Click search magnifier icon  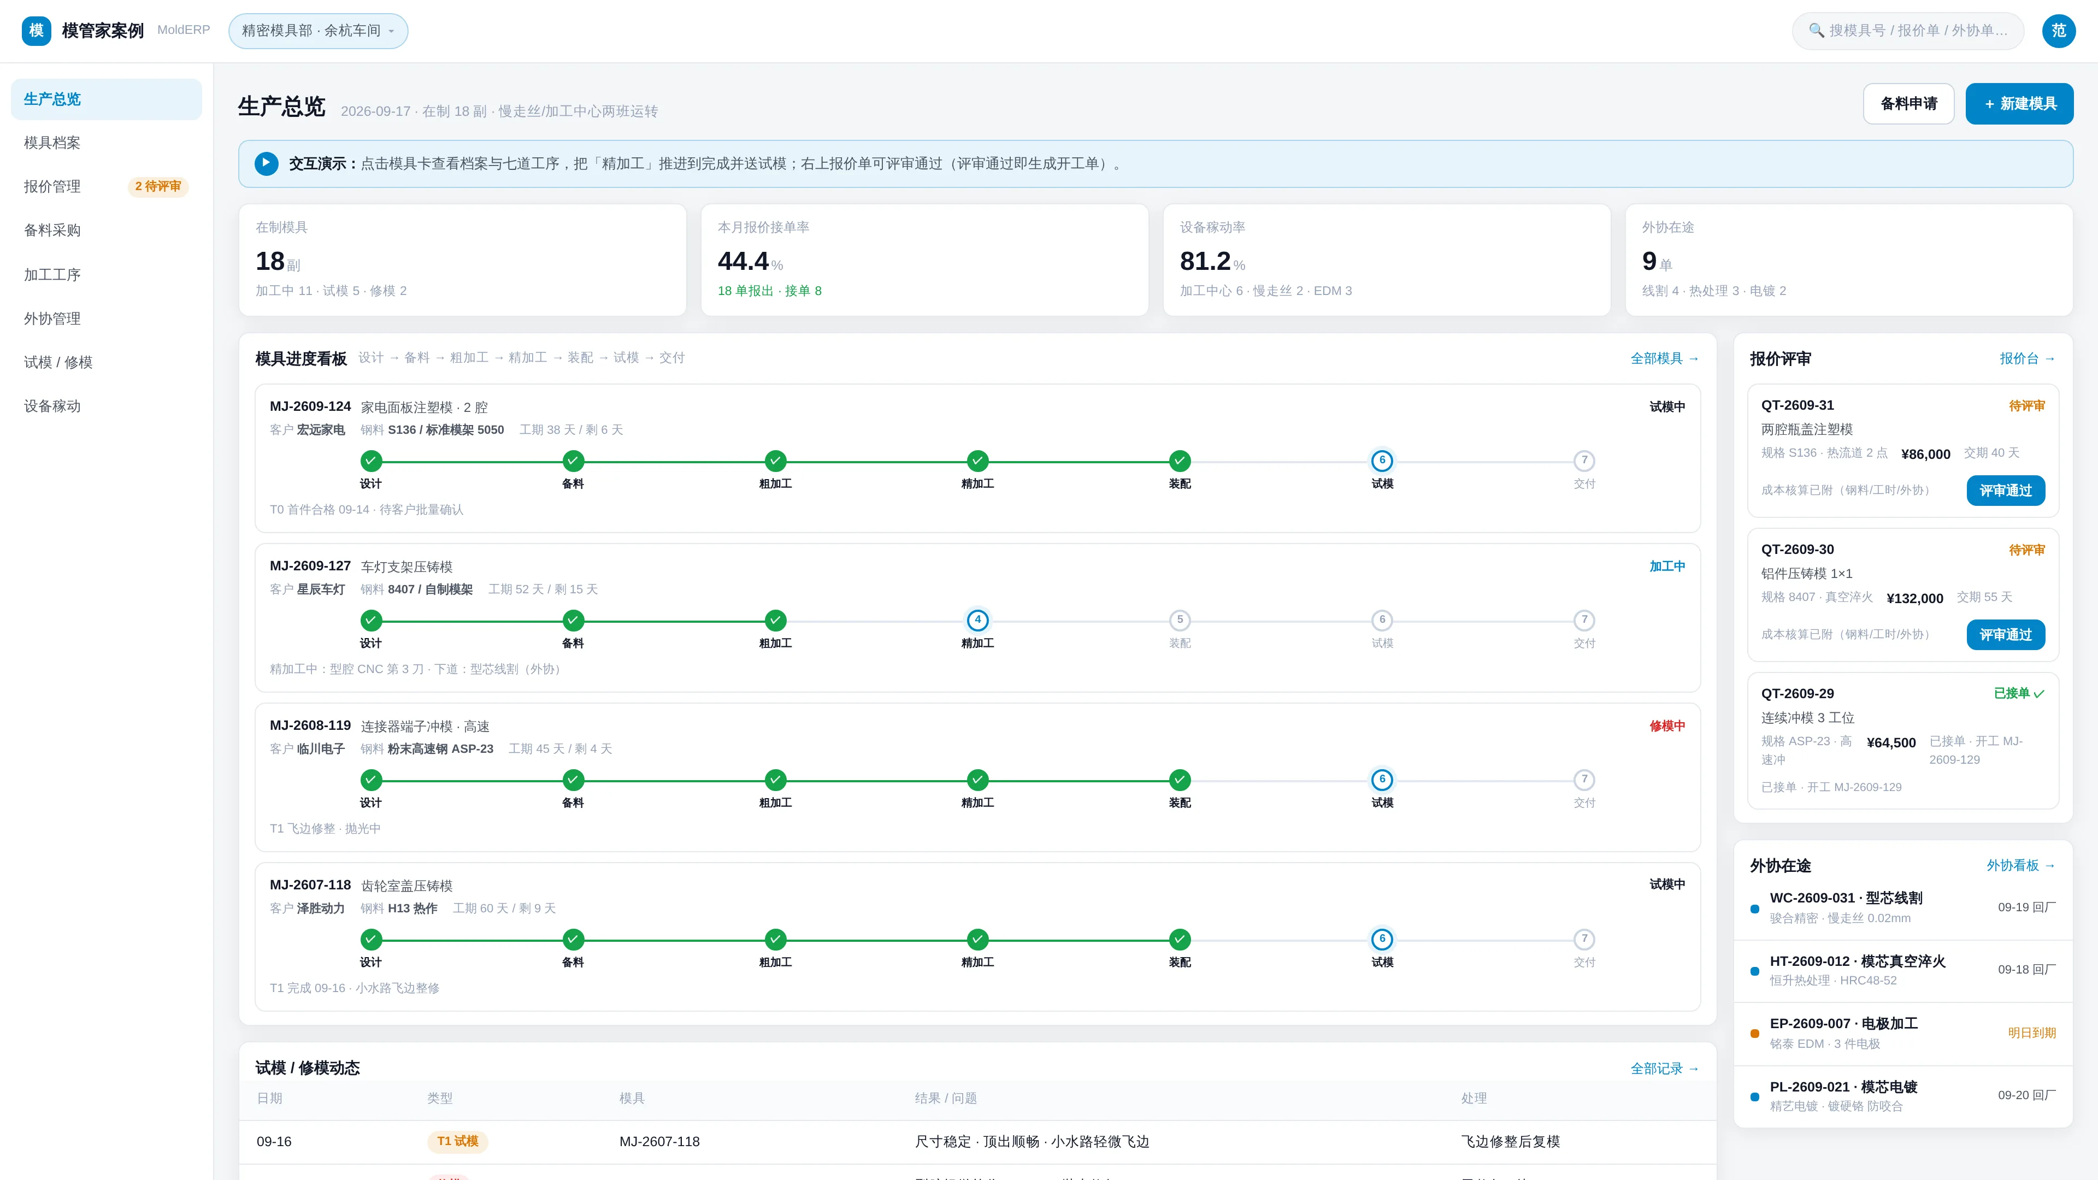(x=1816, y=31)
